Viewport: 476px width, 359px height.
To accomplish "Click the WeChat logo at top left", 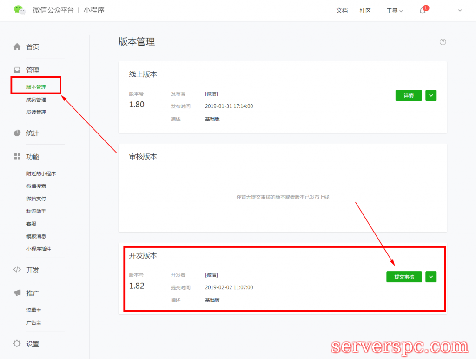I will [20, 10].
